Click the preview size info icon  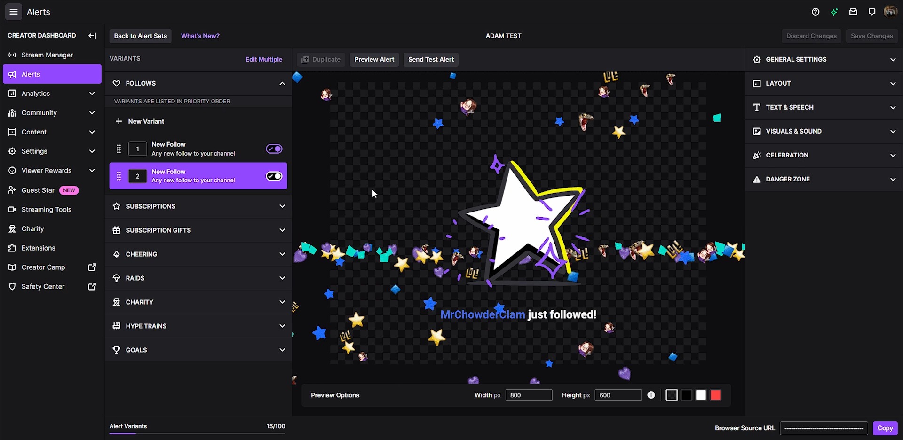(x=651, y=395)
